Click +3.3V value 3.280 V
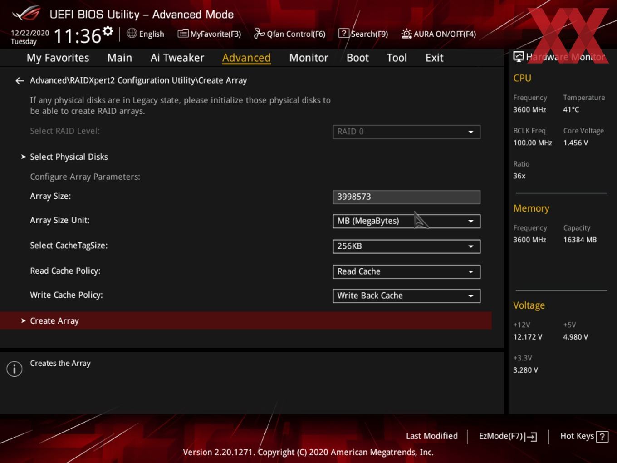The image size is (617, 463). [x=525, y=370]
